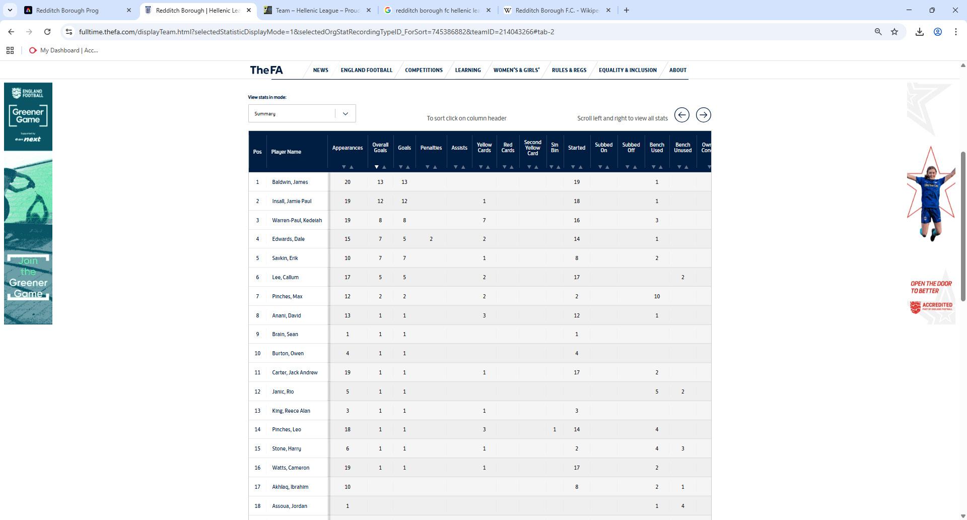Image resolution: width=967 pixels, height=520 pixels.
Task: Open the Chrome three-dot menu
Action: click(956, 32)
